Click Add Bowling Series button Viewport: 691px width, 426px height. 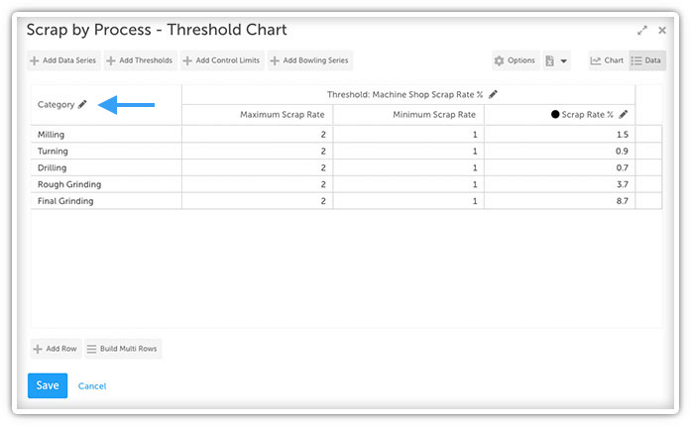(x=309, y=60)
